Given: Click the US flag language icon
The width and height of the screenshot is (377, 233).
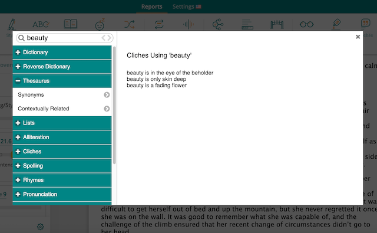Looking at the screenshot, I should pyautogui.click(x=199, y=6).
